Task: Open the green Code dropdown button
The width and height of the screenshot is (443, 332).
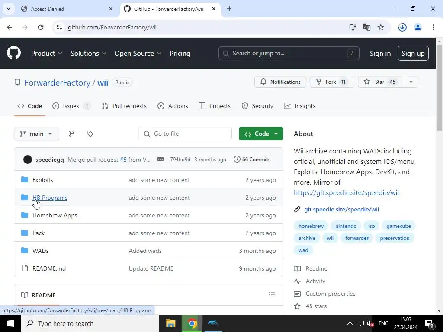Action: [x=261, y=134]
